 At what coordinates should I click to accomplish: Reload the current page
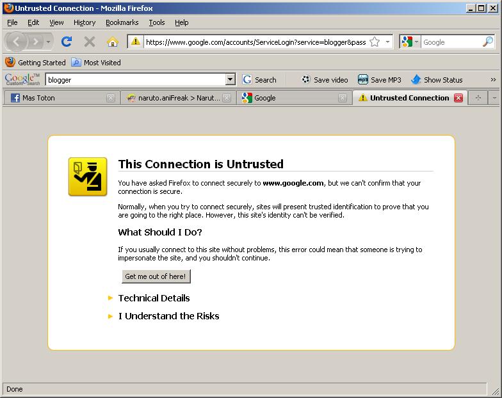pos(67,42)
